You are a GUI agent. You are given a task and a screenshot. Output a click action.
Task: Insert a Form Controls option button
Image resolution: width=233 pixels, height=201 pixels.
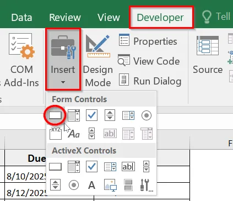click(147, 115)
